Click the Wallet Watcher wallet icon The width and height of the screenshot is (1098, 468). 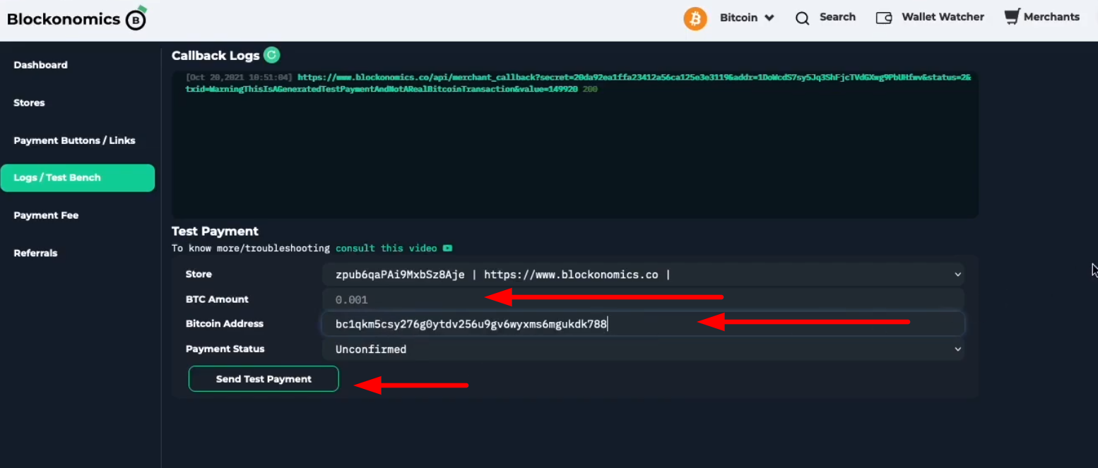point(883,18)
